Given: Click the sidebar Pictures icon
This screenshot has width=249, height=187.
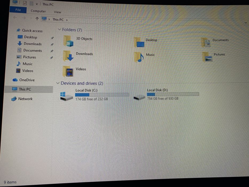Looking at the screenshot, I should pyautogui.click(x=19, y=57).
